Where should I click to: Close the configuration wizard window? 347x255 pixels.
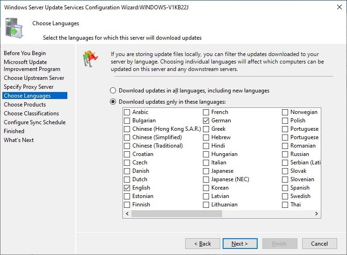(x=339, y=7)
